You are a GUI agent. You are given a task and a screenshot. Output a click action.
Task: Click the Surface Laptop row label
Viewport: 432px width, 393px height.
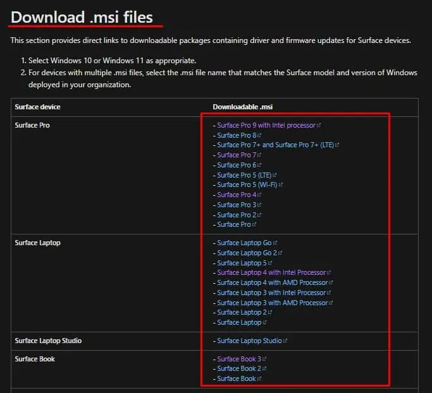(x=38, y=243)
